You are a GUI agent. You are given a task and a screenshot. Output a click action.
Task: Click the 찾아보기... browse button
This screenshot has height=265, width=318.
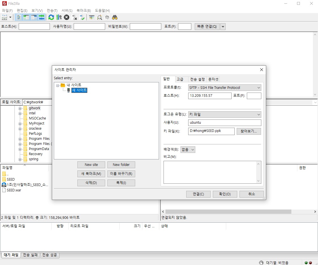point(249,131)
